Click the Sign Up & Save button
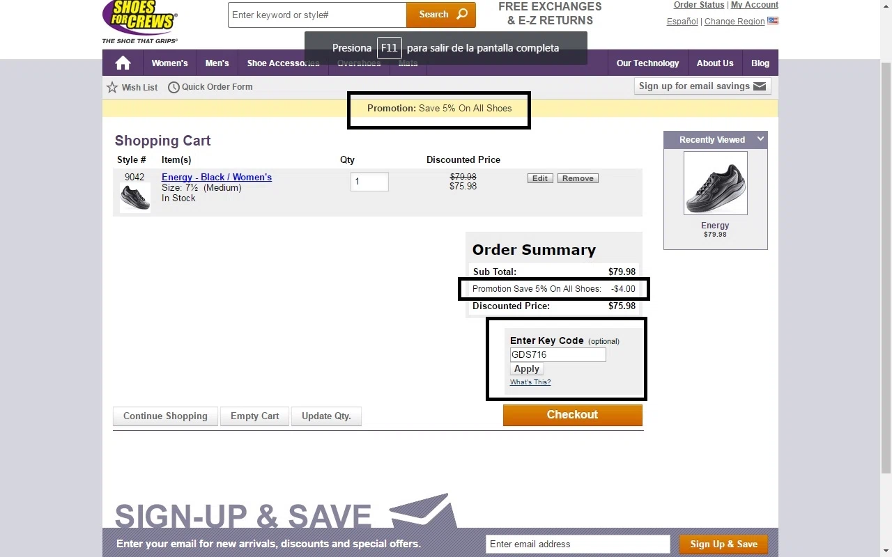 tap(723, 544)
